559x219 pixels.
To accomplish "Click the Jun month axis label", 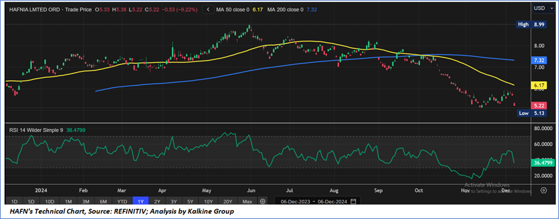I will (x=252, y=190).
